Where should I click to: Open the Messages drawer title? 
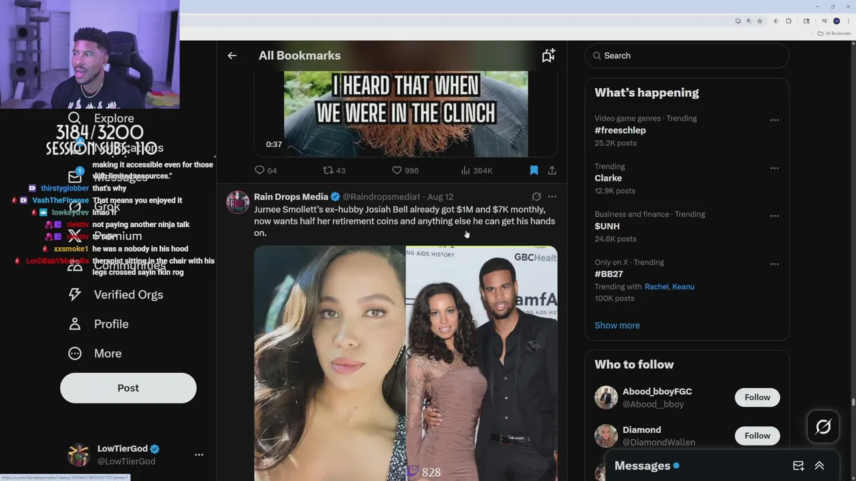pyautogui.click(x=642, y=466)
